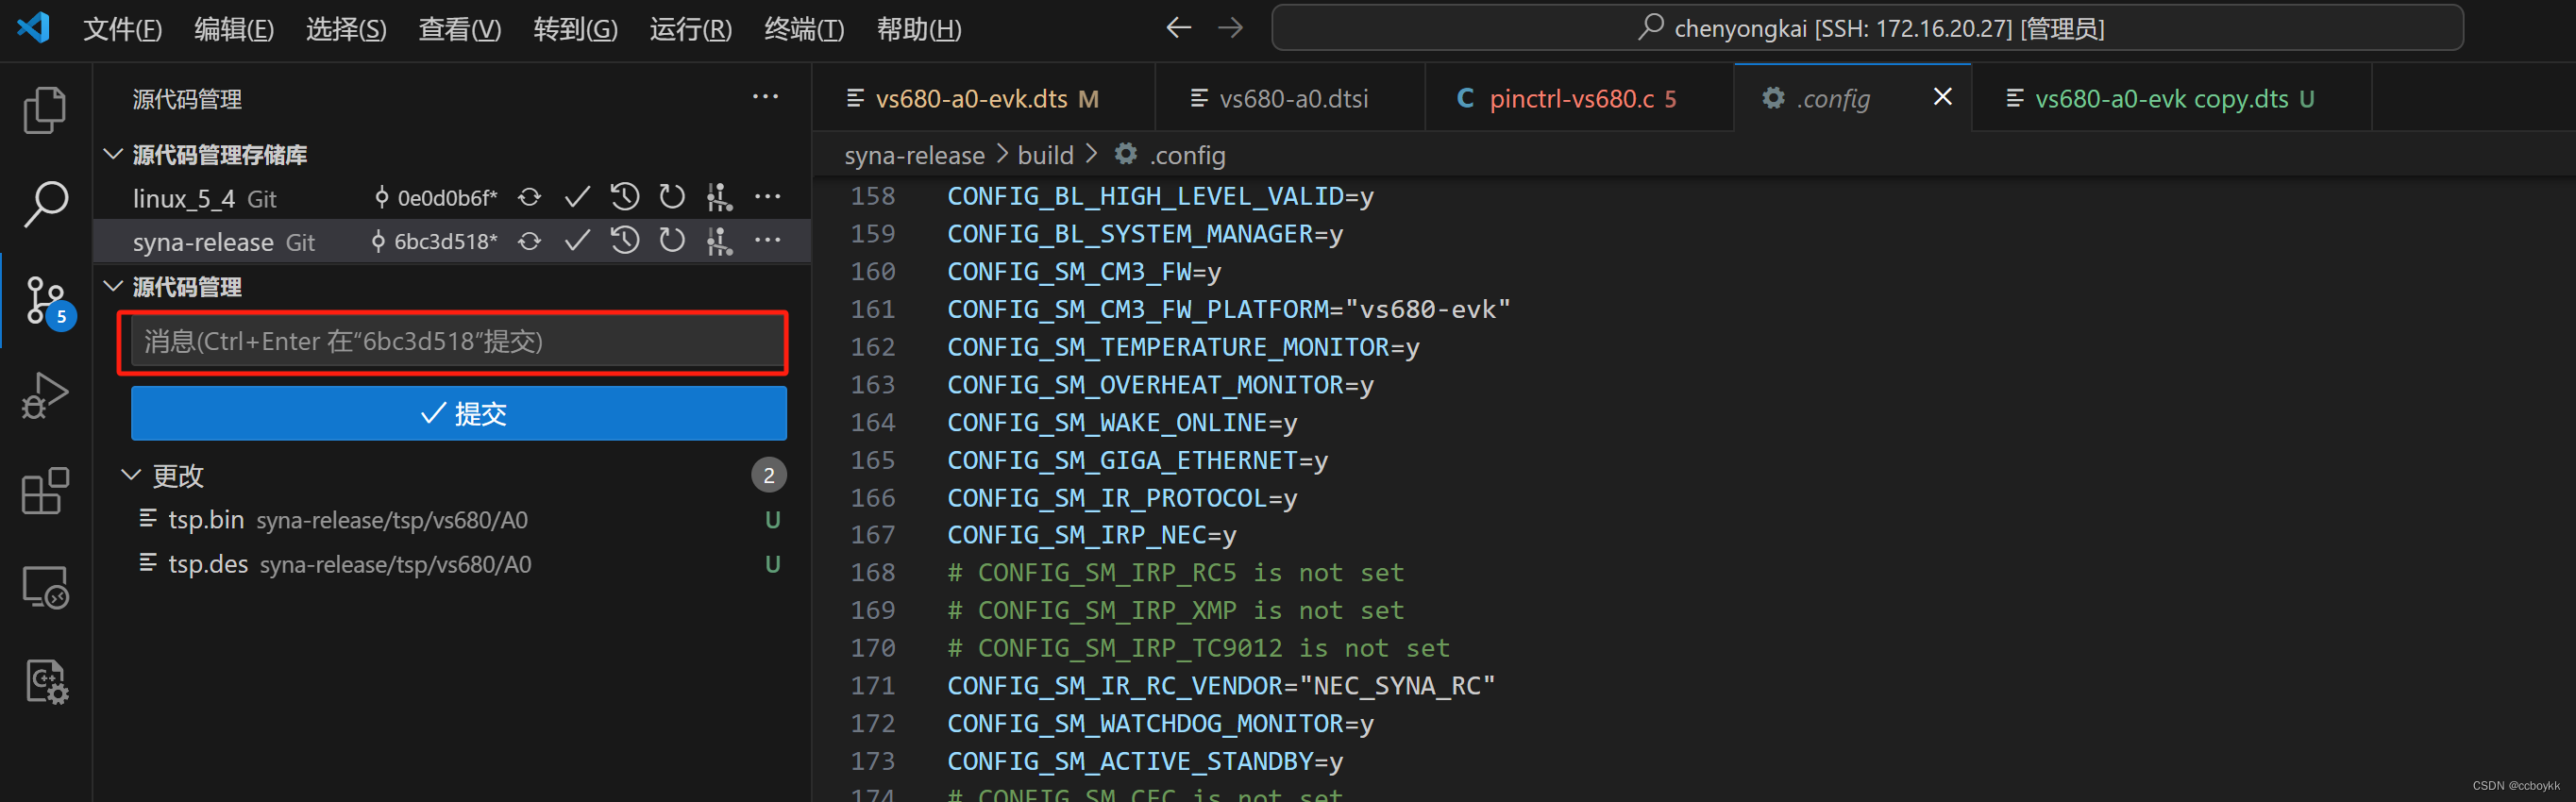Open the 运行(R) menu
Screen dimensions: 2576x802
690,29
